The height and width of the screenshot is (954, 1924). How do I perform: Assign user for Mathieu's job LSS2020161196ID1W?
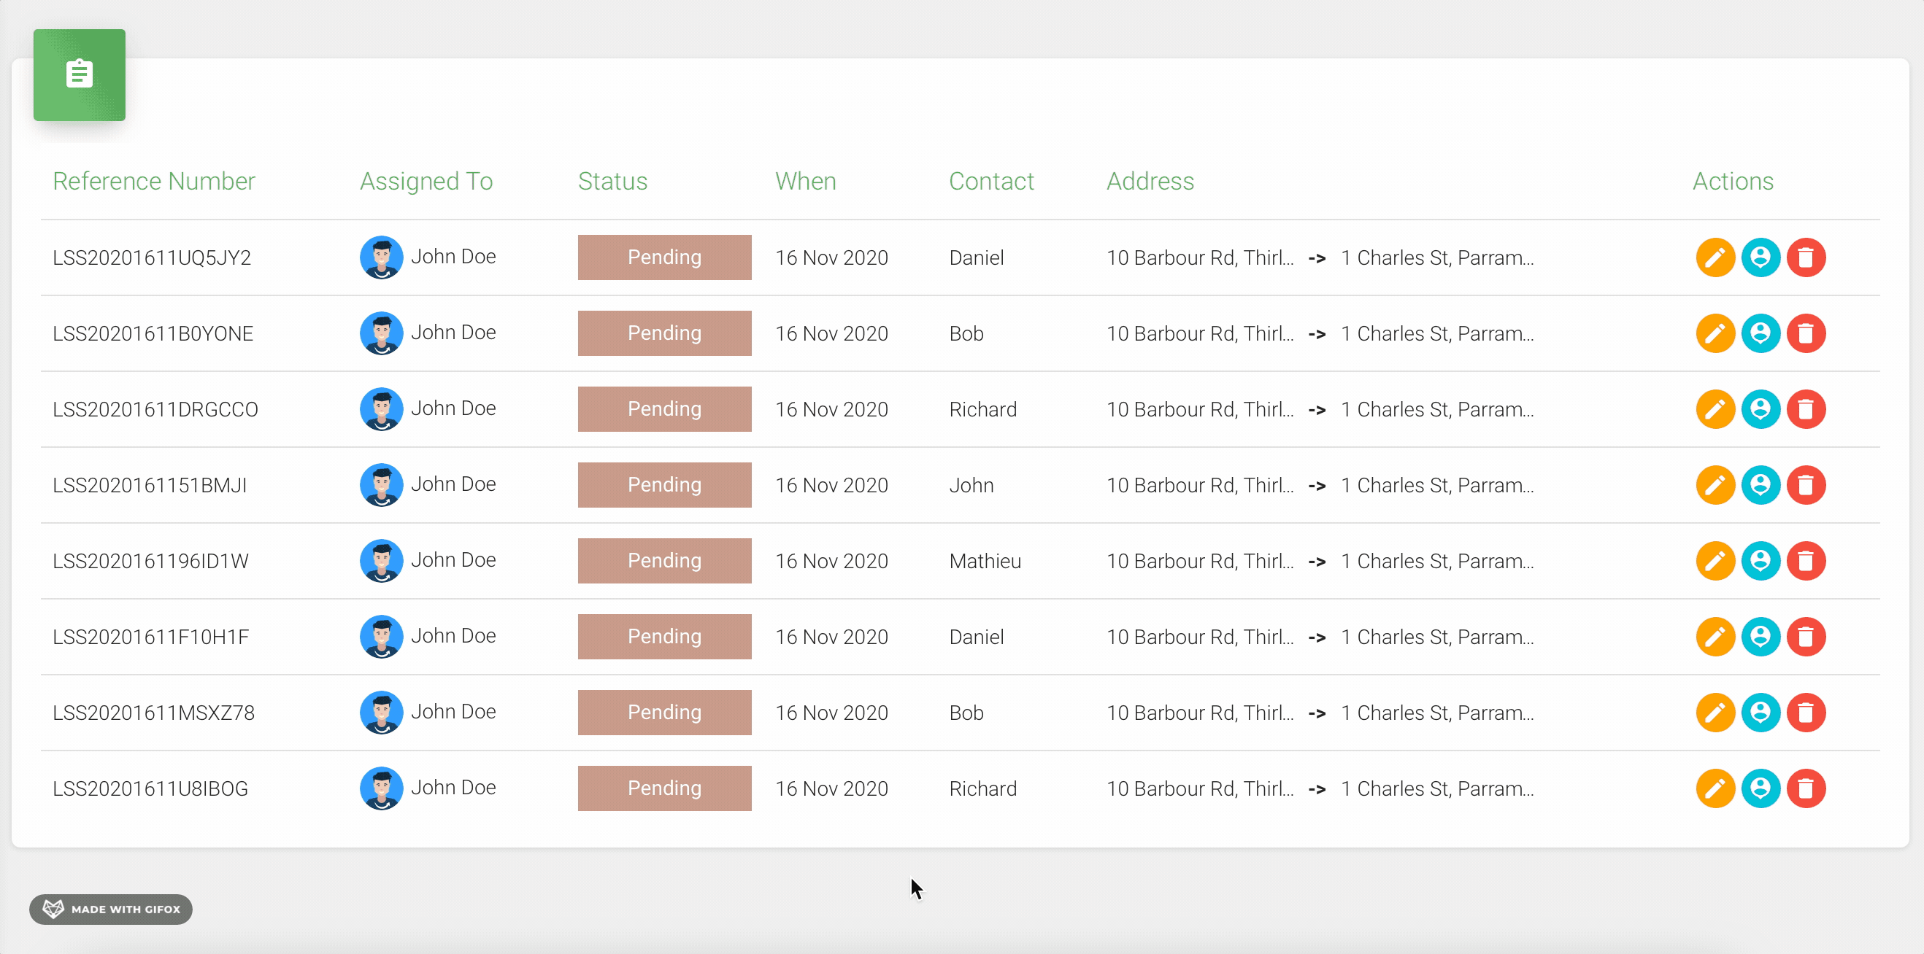[1761, 561]
